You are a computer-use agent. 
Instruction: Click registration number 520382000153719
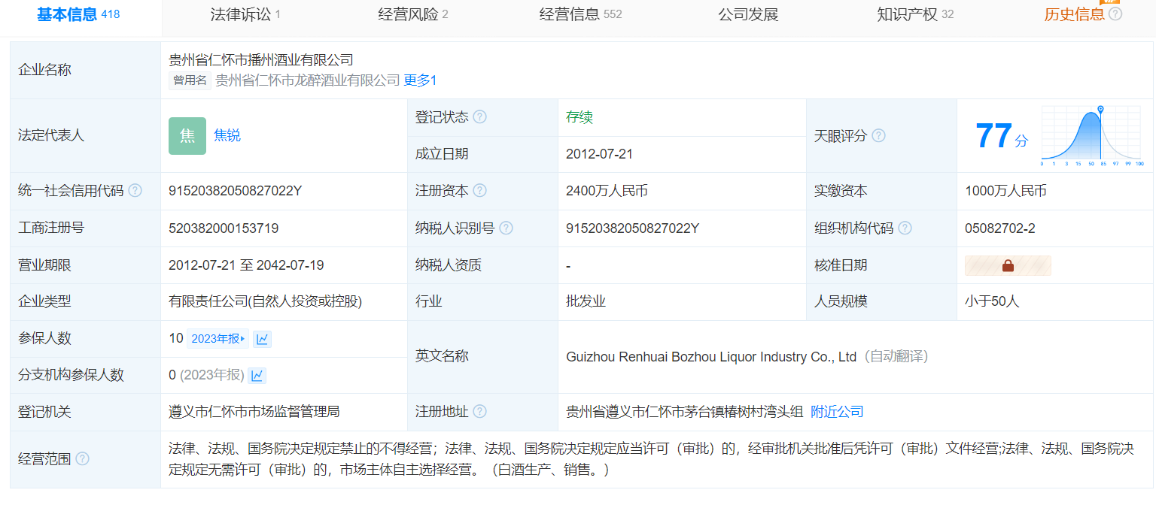(x=224, y=228)
